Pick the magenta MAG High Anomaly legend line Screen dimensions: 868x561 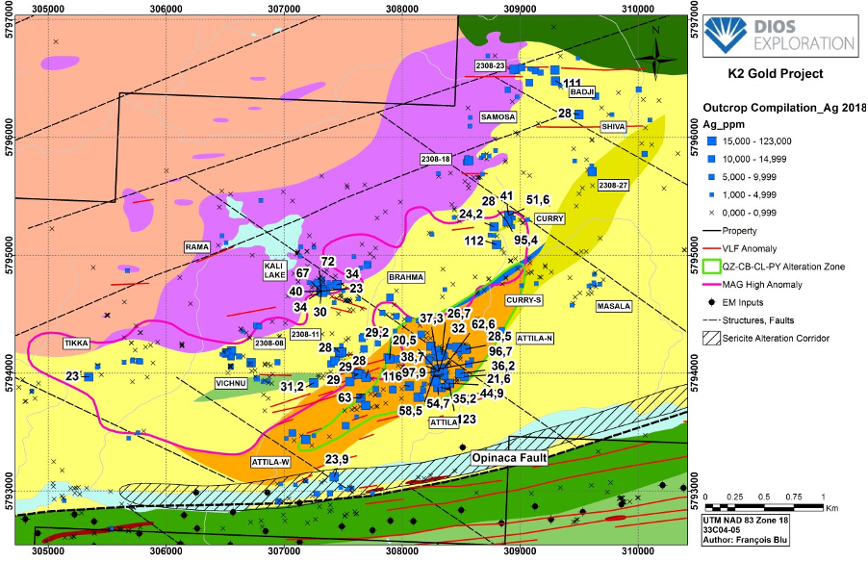click(x=715, y=285)
